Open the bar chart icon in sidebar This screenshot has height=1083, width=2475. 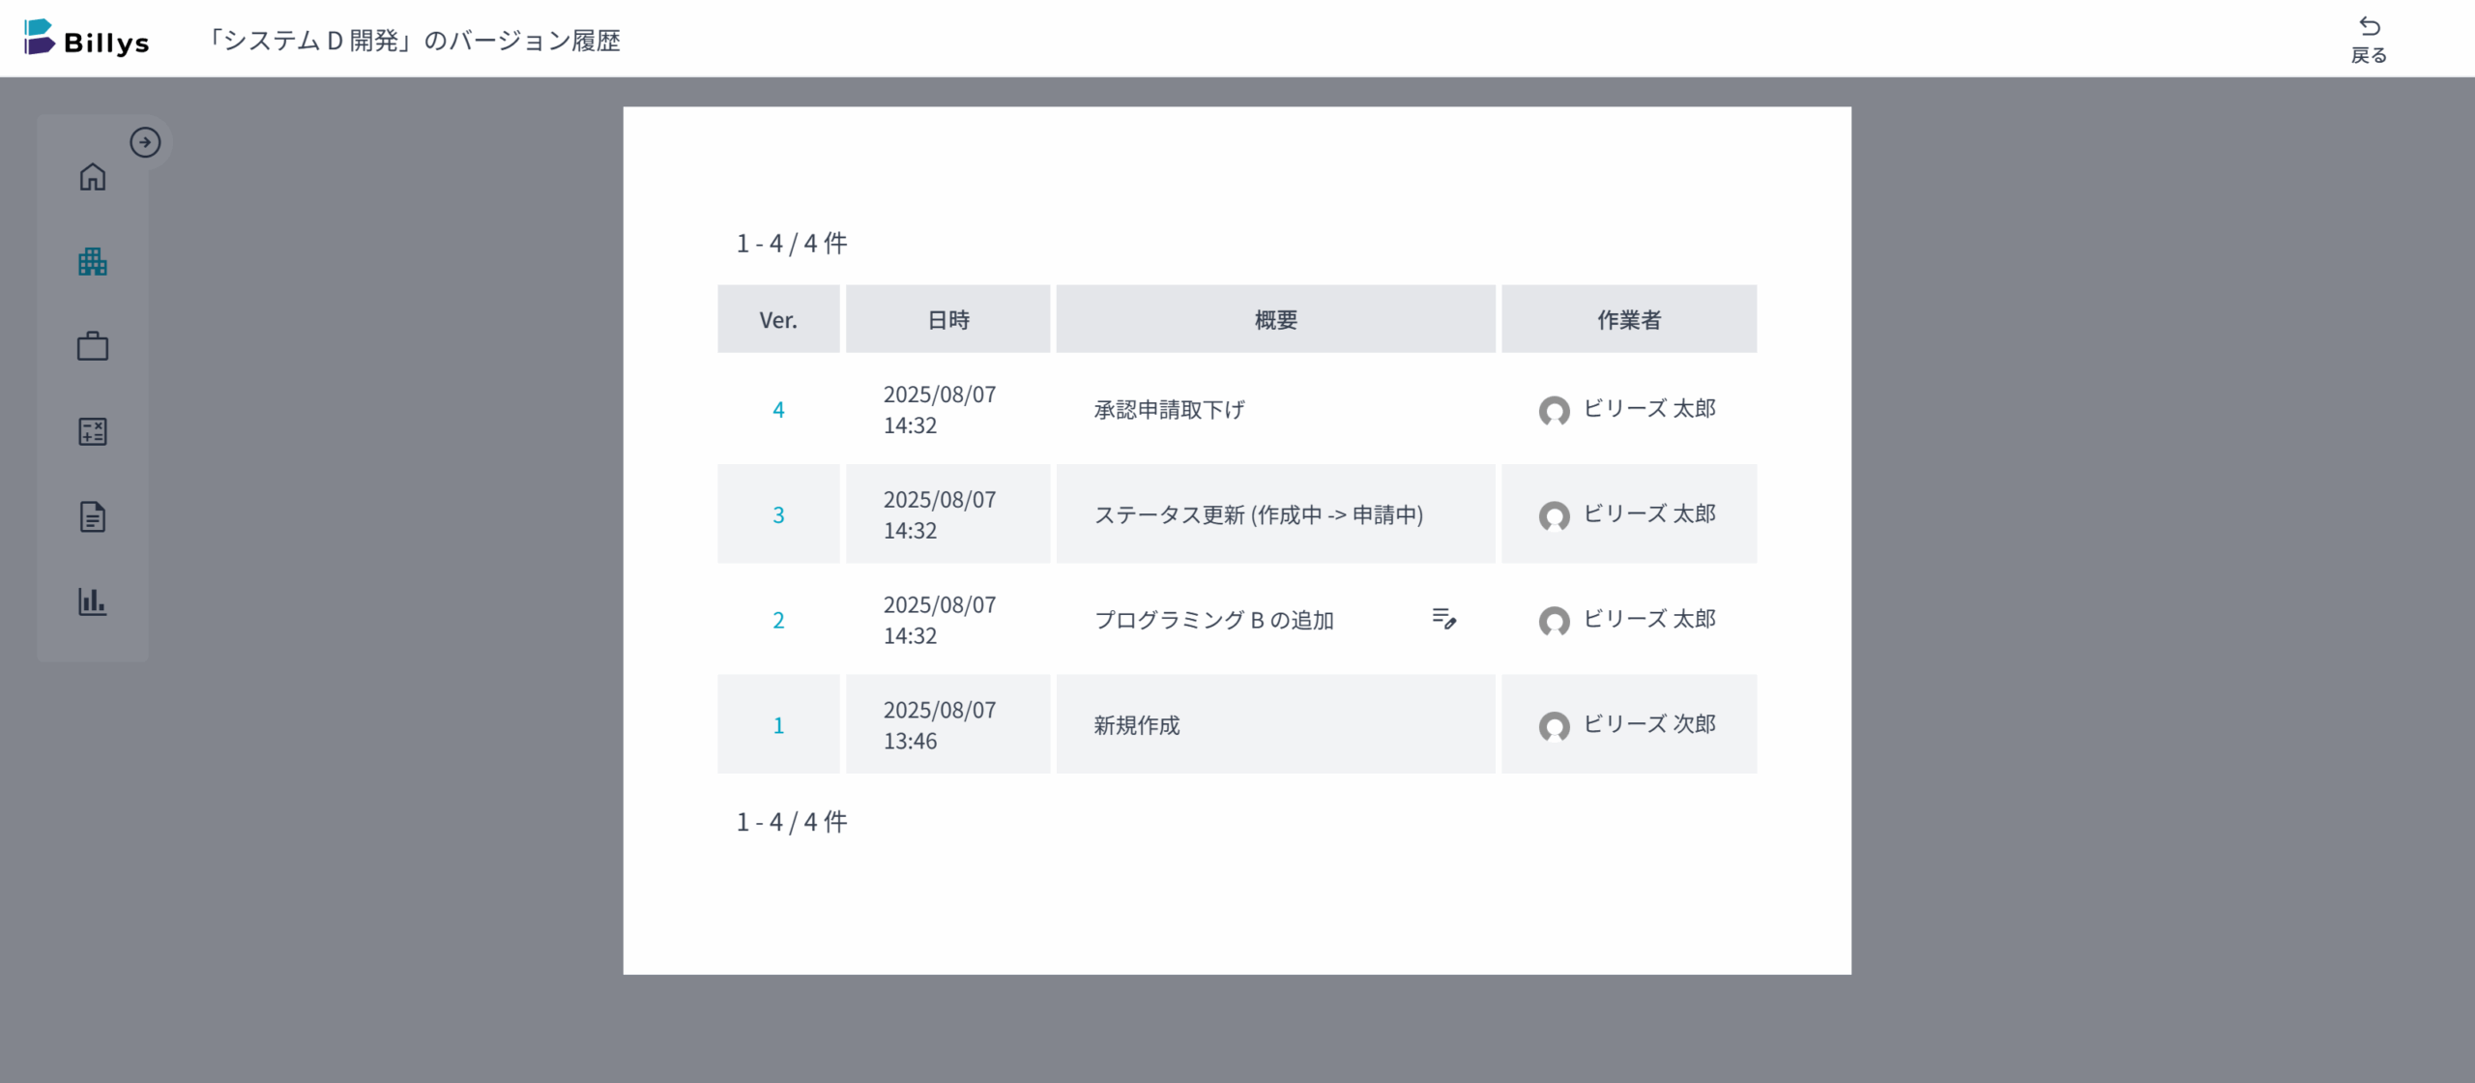[93, 601]
